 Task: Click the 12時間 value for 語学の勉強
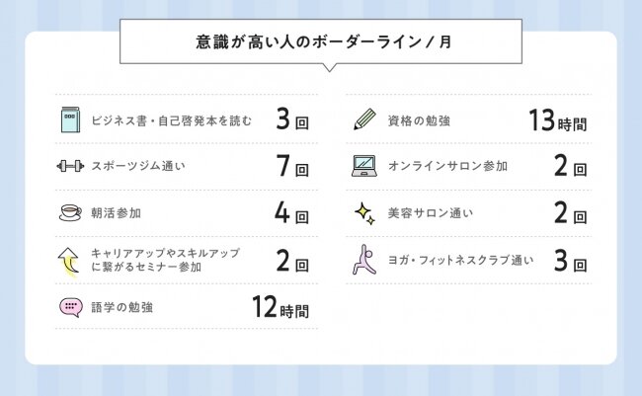(x=281, y=307)
